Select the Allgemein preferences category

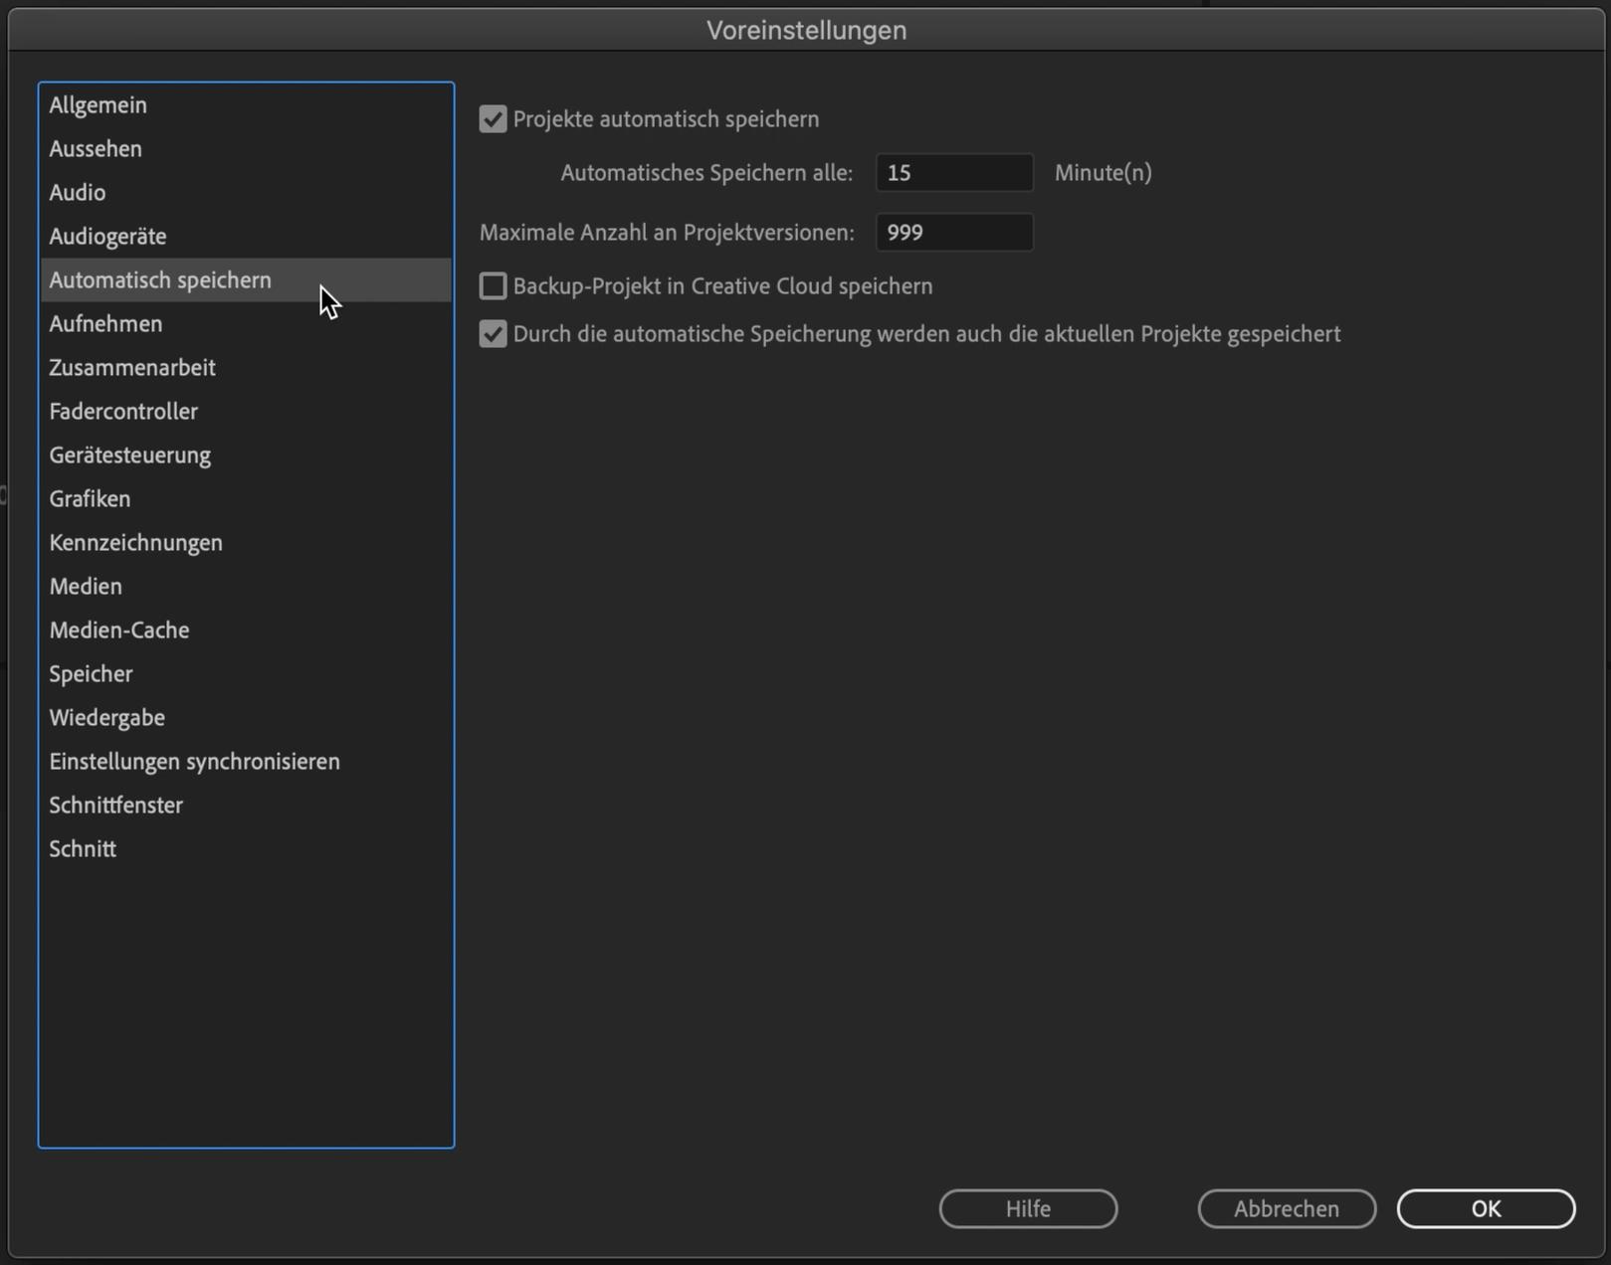pos(98,105)
